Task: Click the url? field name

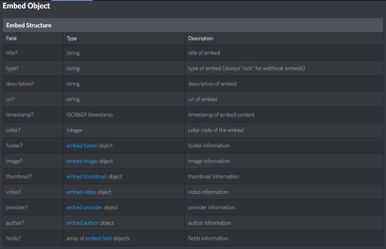Action: tap(12, 99)
